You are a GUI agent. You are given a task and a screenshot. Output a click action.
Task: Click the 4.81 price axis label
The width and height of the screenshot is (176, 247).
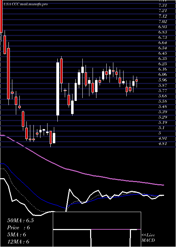pos(163,144)
